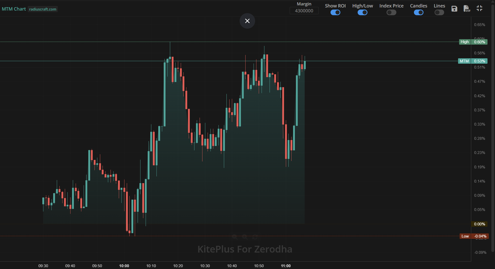
Task: Exit fullscreen using the collapse icon
Action: [x=479, y=8]
